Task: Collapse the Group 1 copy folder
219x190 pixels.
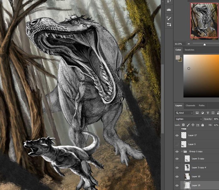Action: click(182, 151)
